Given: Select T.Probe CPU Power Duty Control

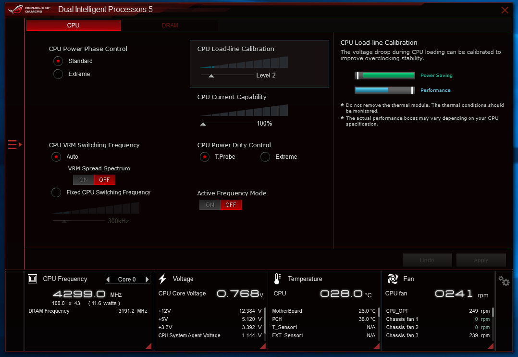Looking at the screenshot, I should [205, 157].
